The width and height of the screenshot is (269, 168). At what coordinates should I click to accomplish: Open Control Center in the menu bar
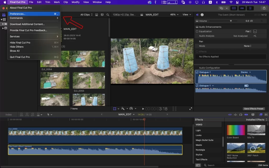[x=237, y=2]
